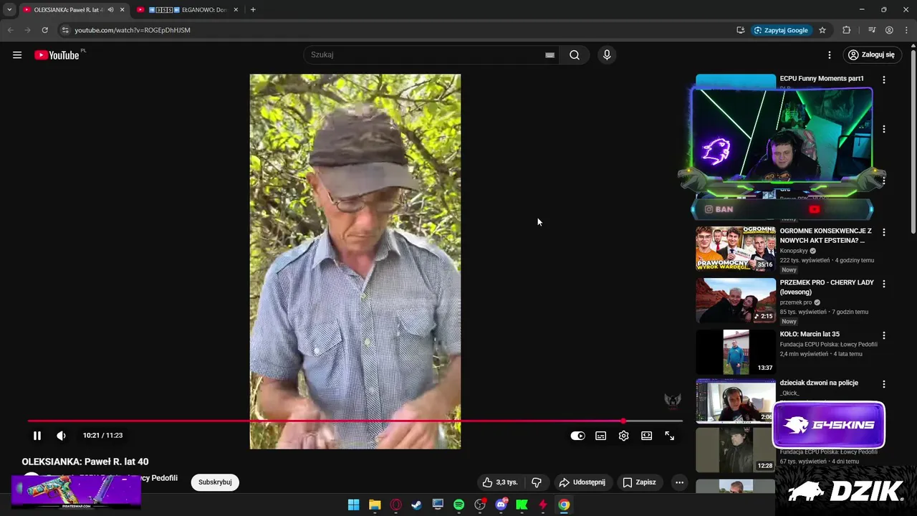Open options for PRZEMEK PRO - CHERRY LADY
Image resolution: width=917 pixels, height=516 pixels.
click(884, 284)
